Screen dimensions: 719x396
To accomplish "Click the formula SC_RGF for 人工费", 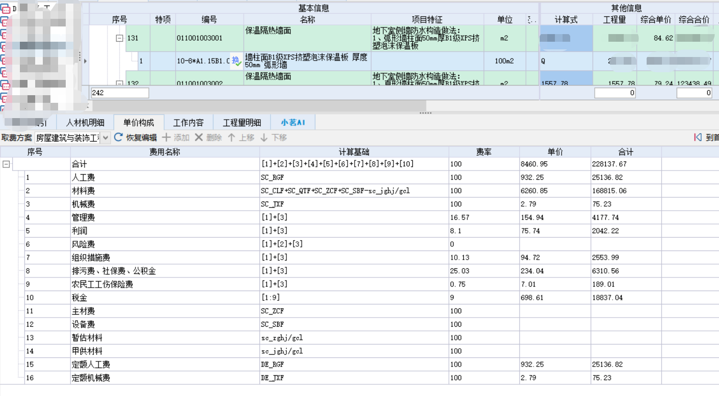I will coord(354,177).
